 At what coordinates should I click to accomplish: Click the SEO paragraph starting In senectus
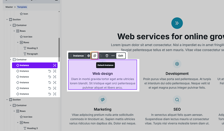point(177,119)
